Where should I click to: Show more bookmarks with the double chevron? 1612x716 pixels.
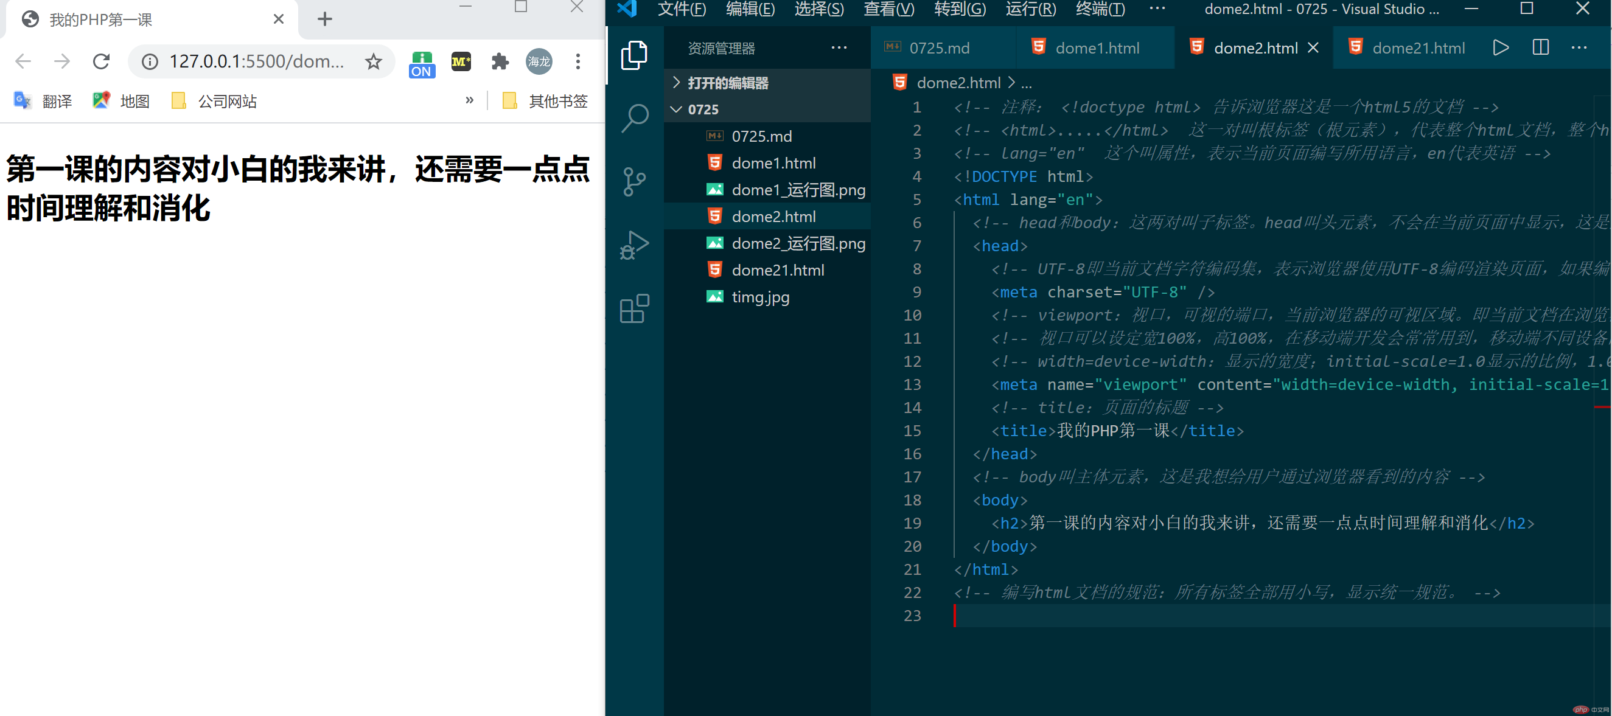[469, 100]
